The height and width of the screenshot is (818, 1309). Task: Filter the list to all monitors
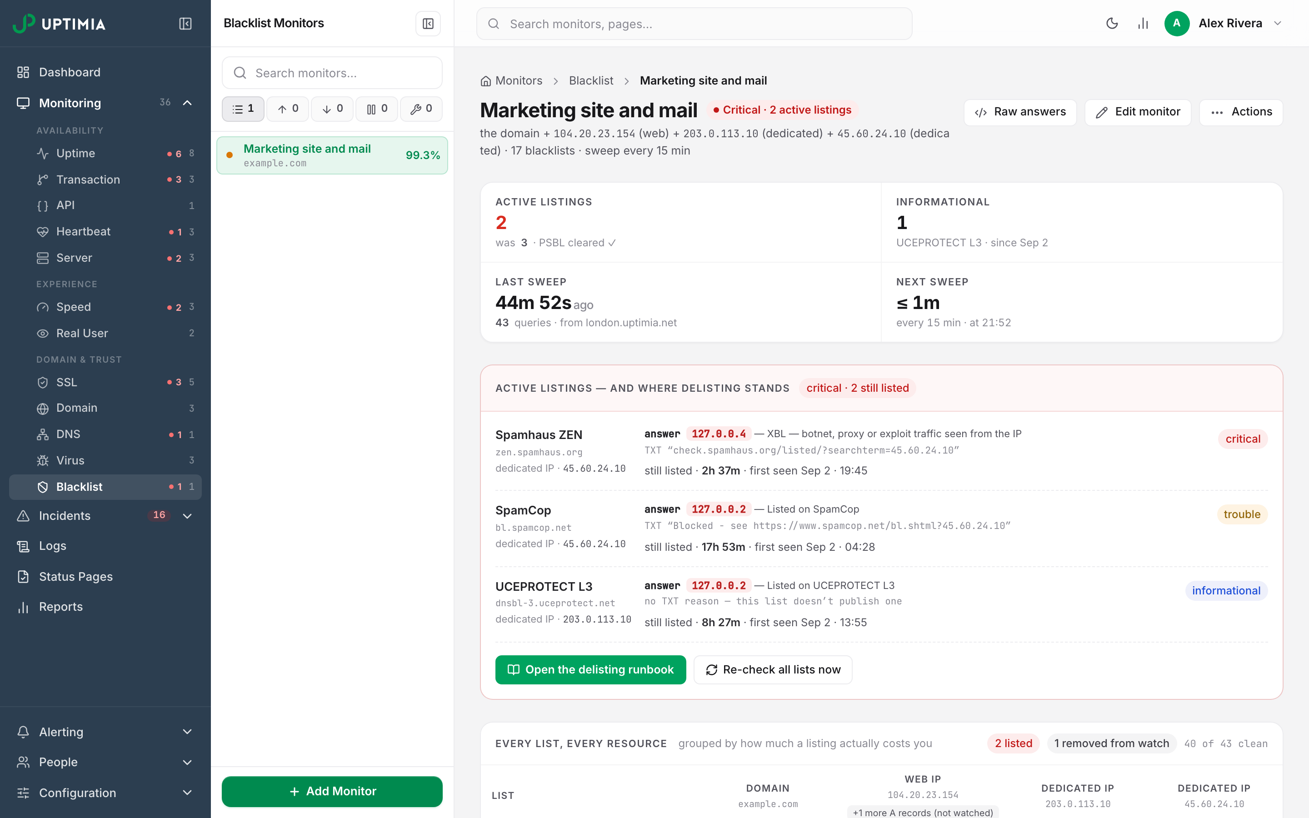click(243, 109)
